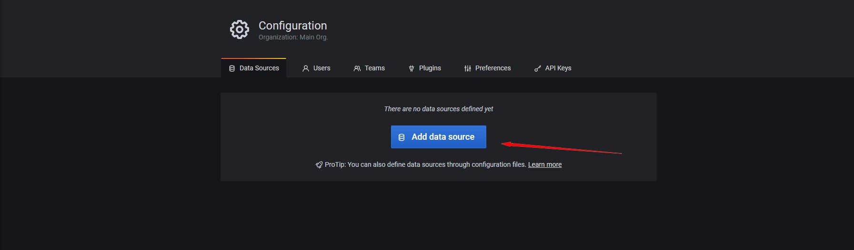854x250 pixels.
Task: Click the person icon beside Users
Action: 306,68
